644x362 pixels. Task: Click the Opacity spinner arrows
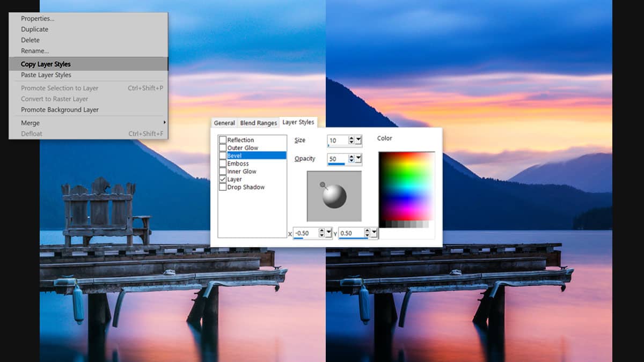352,159
